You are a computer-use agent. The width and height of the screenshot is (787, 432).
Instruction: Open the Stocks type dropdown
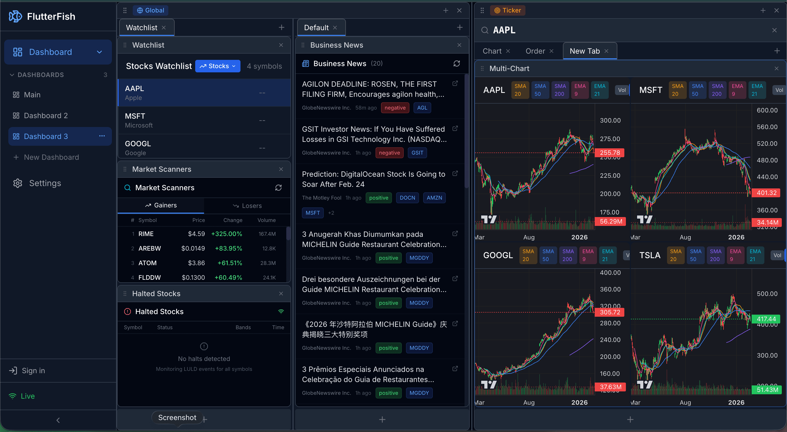click(218, 66)
